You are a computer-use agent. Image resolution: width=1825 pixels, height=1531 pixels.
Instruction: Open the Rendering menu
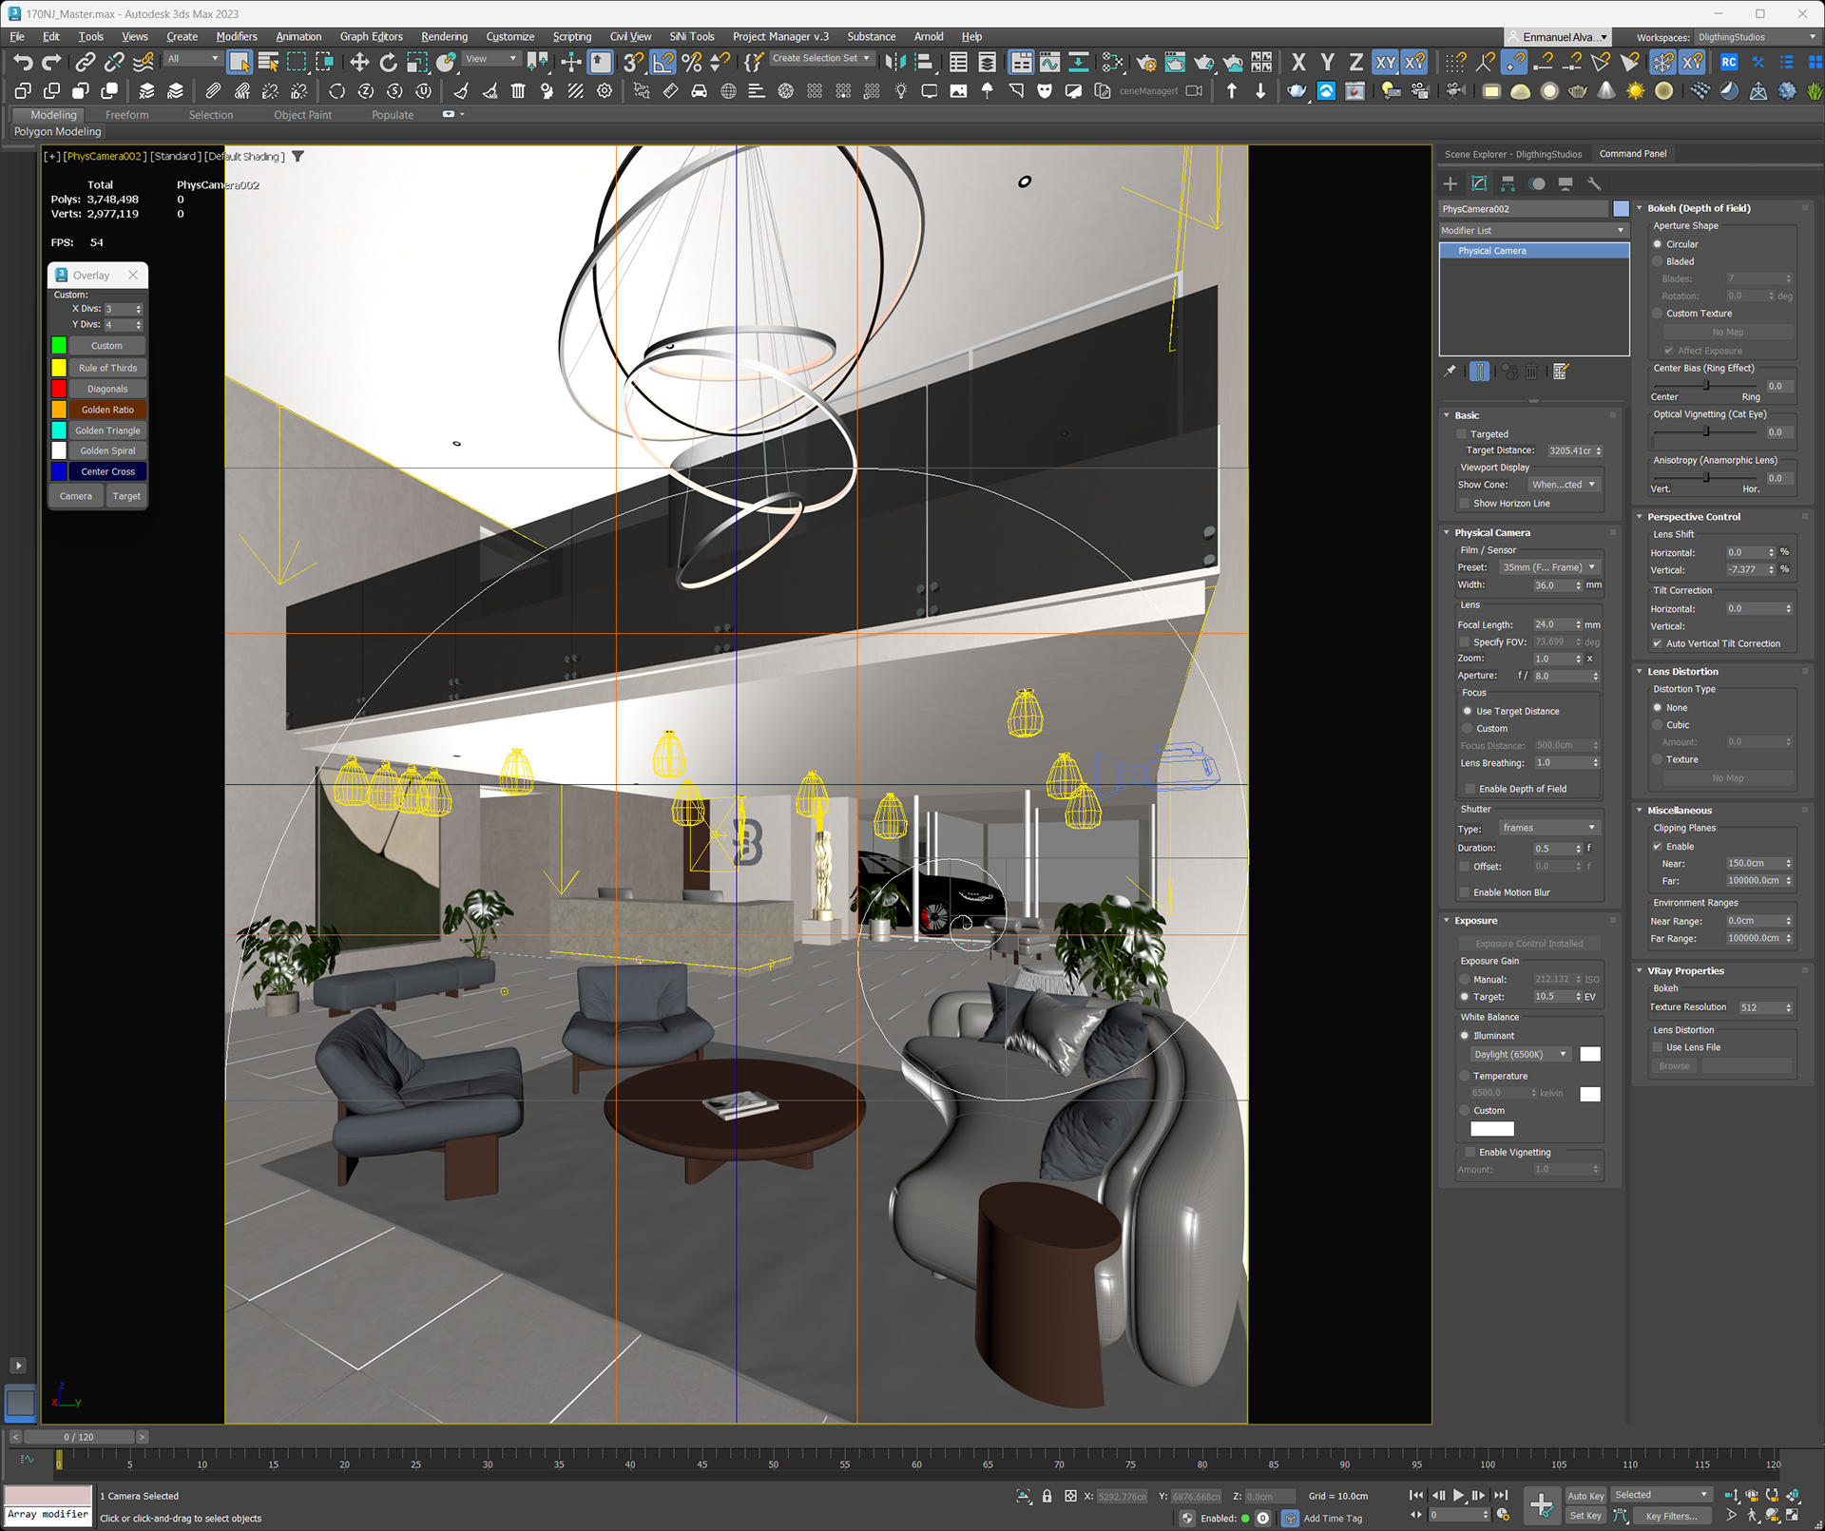coord(444,37)
